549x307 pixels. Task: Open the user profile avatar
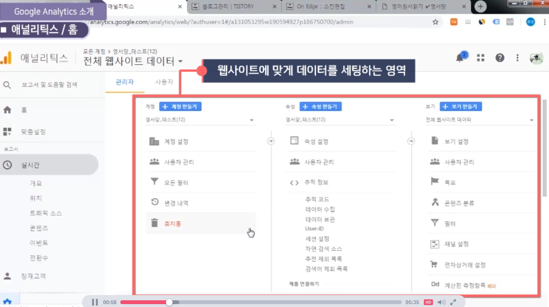(x=536, y=58)
